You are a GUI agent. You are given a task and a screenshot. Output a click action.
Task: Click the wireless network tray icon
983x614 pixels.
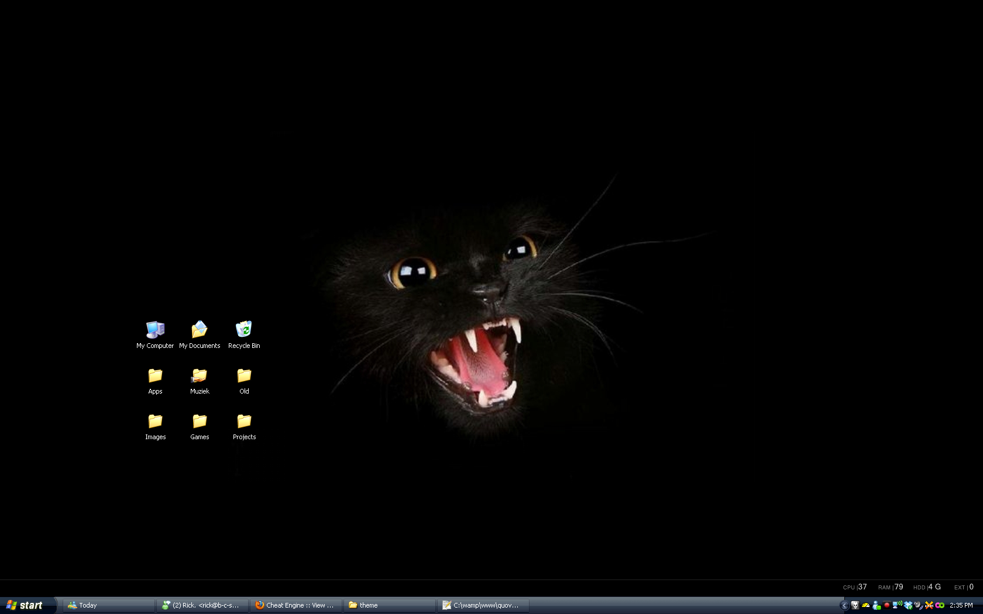click(x=898, y=605)
